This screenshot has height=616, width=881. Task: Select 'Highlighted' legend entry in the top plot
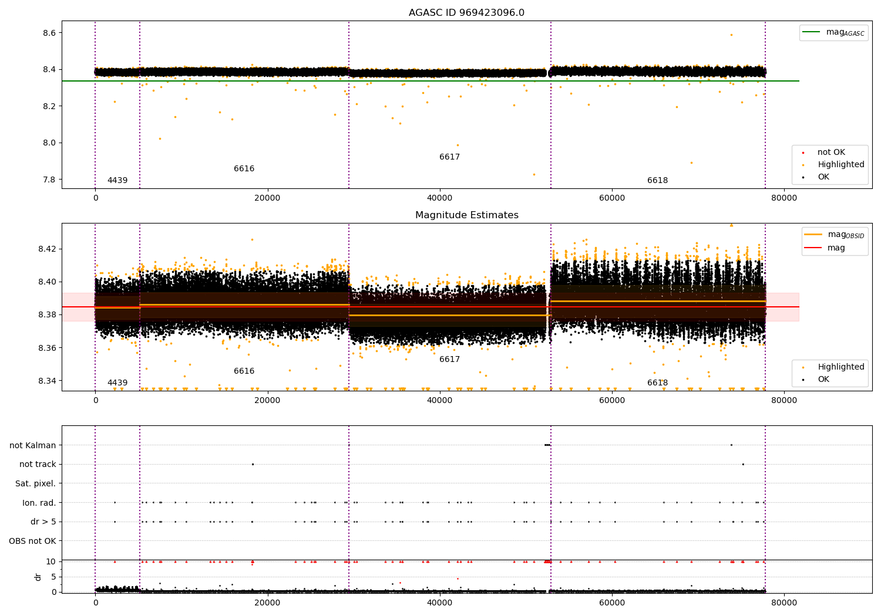[841, 165]
